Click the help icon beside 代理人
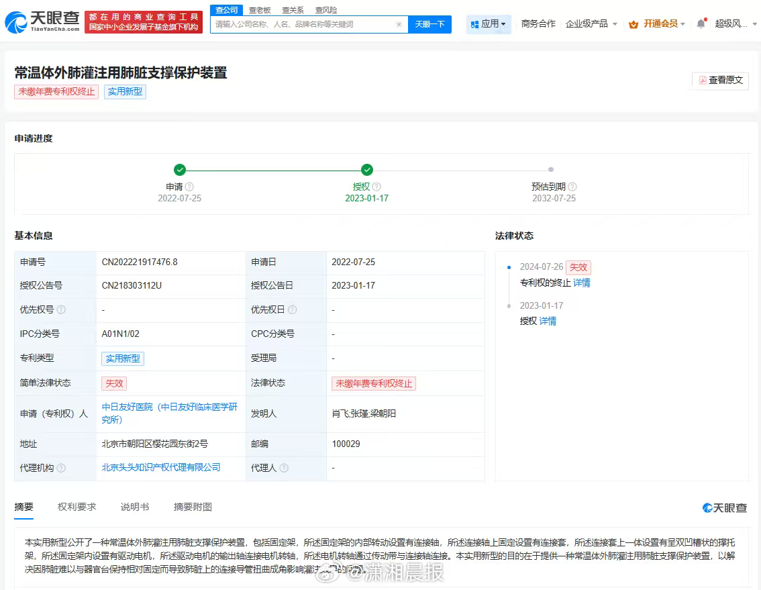 click(x=284, y=468)
